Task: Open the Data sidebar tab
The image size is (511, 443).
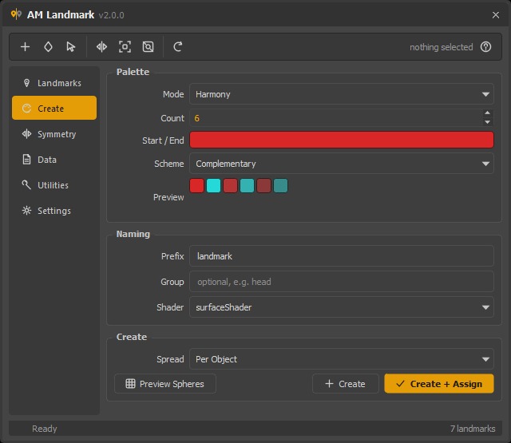Action: 54,160
